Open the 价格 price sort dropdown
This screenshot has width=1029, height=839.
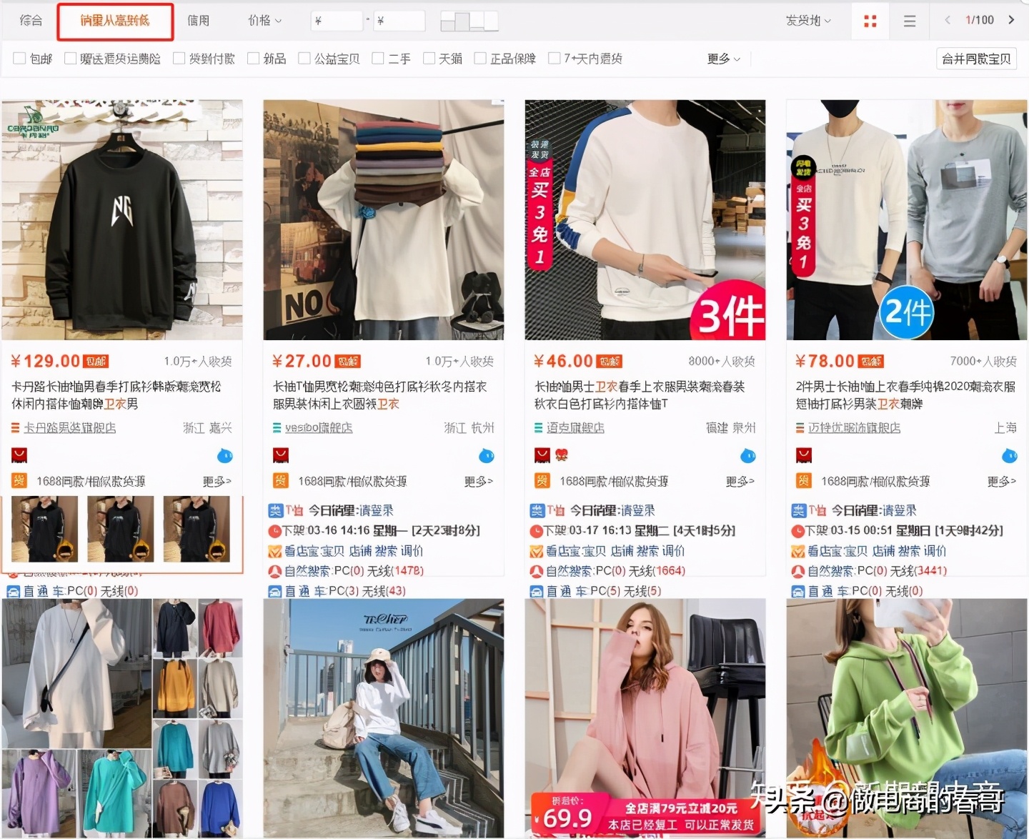pos(264,21)
